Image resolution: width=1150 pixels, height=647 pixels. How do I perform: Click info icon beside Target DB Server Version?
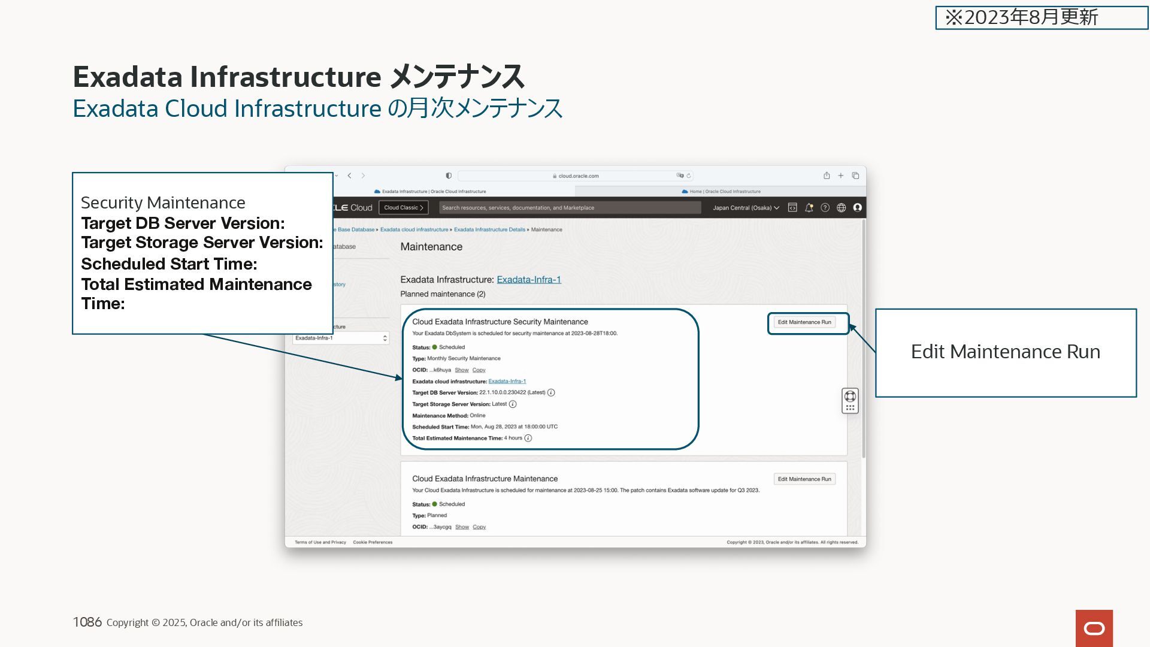[551, 393]
